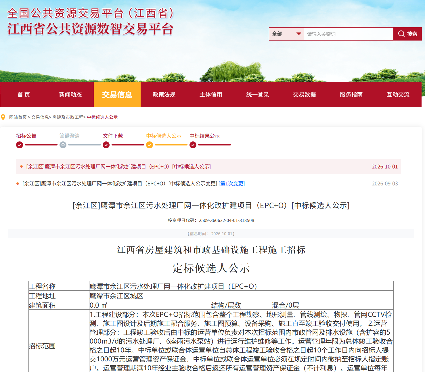
Task: Click the checkmark icon under 招标公告
Action: click(20, 145)
